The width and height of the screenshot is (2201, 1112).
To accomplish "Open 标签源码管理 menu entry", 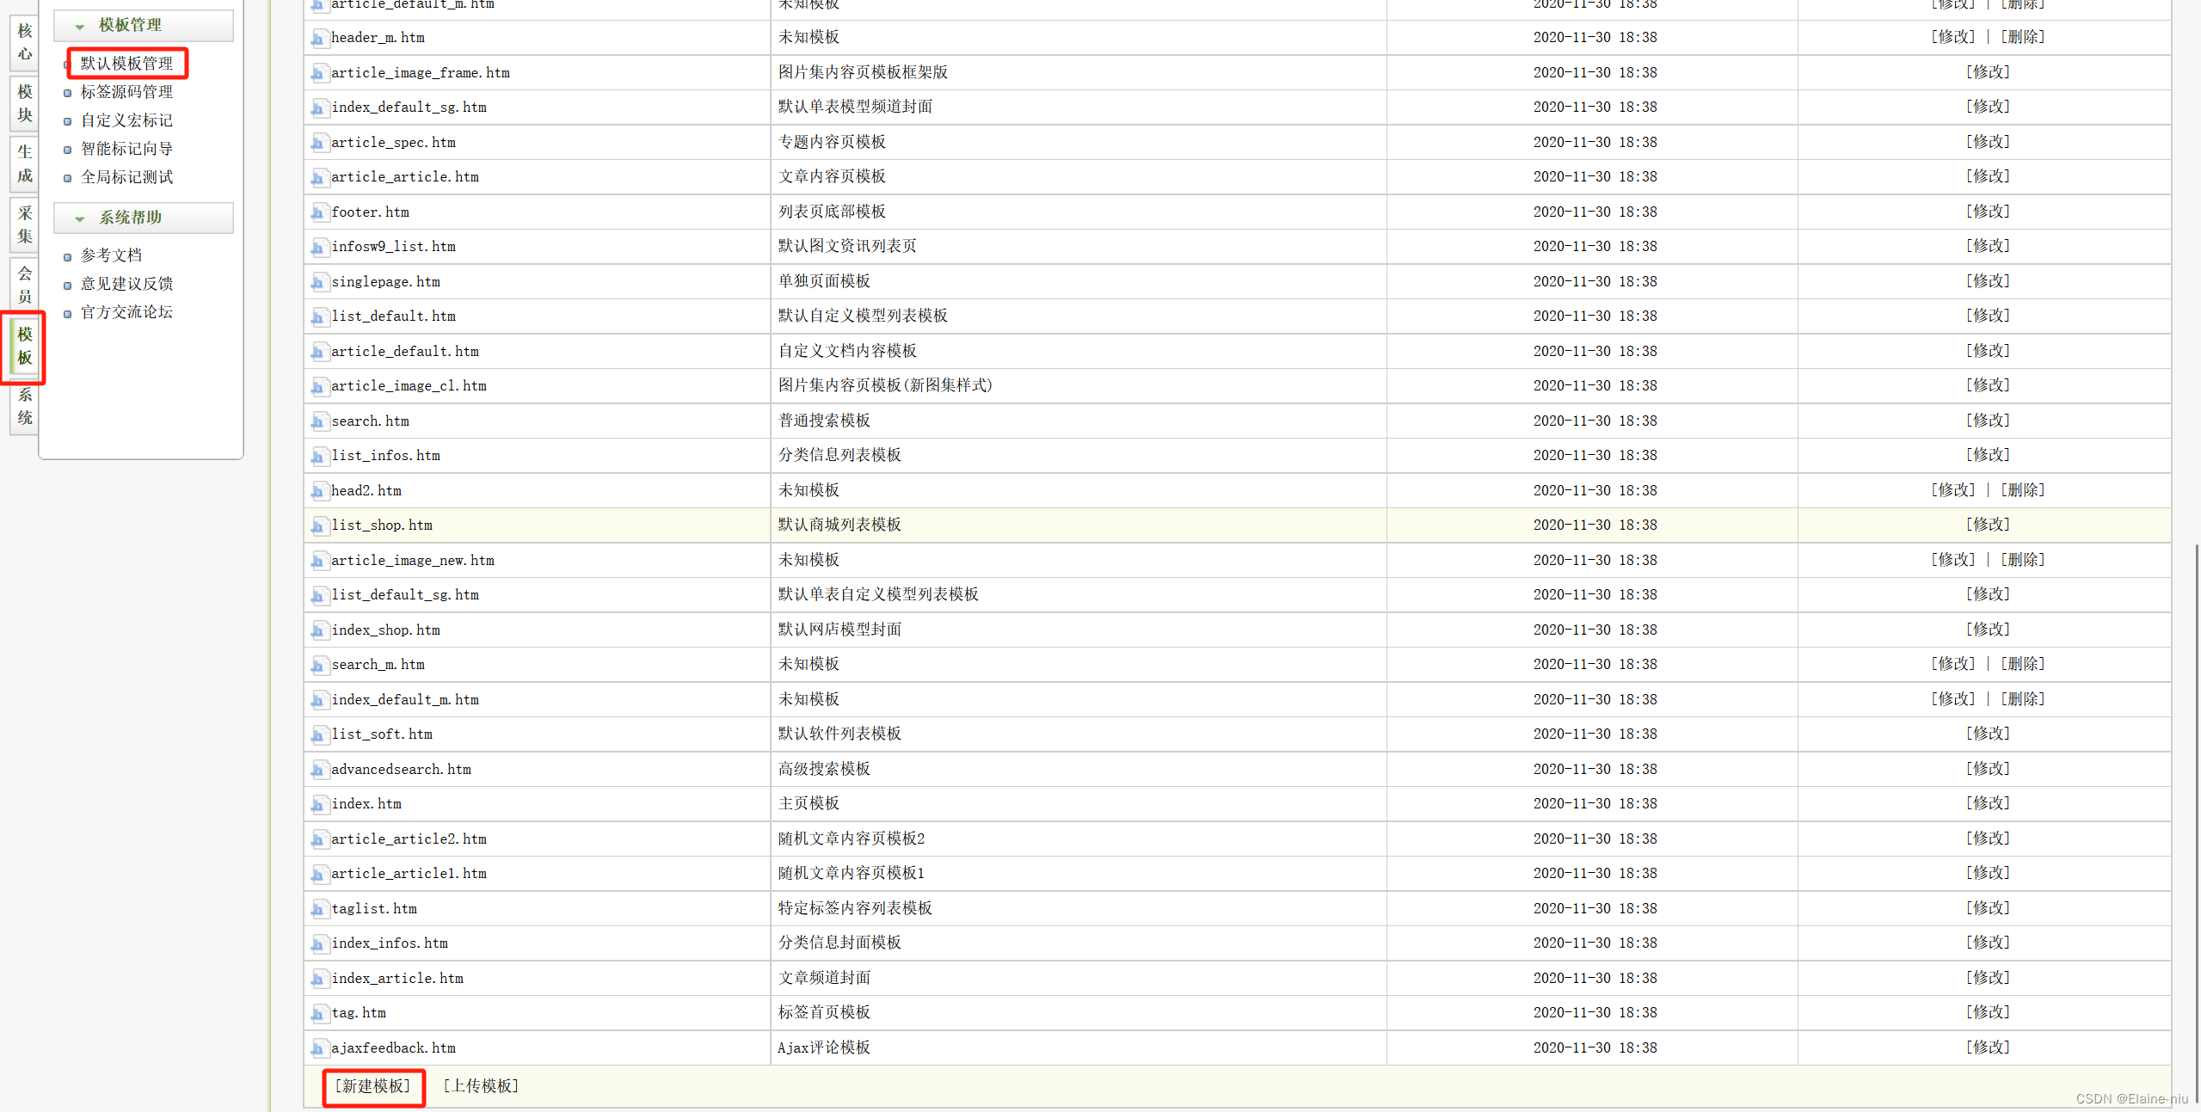I will click(126, 92).
